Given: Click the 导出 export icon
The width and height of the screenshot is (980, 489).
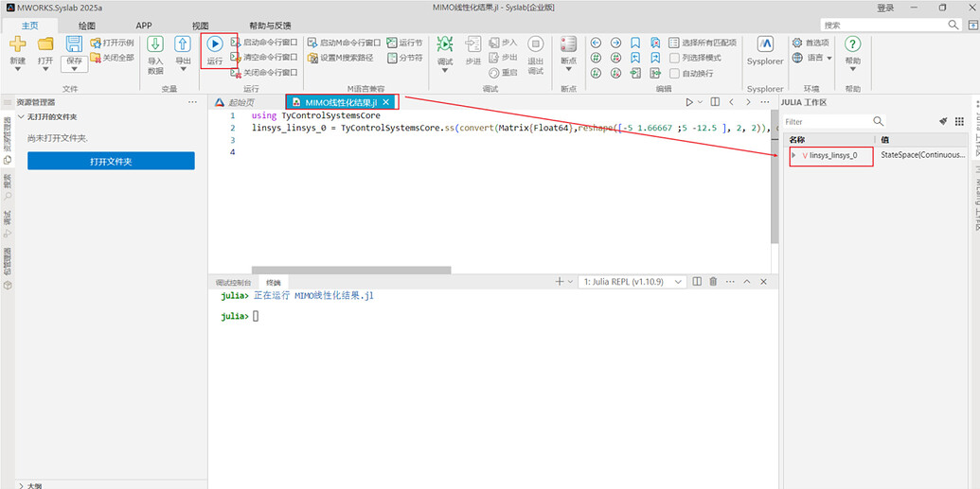Looking at the screenshot, I should click(x=183, y=44).
